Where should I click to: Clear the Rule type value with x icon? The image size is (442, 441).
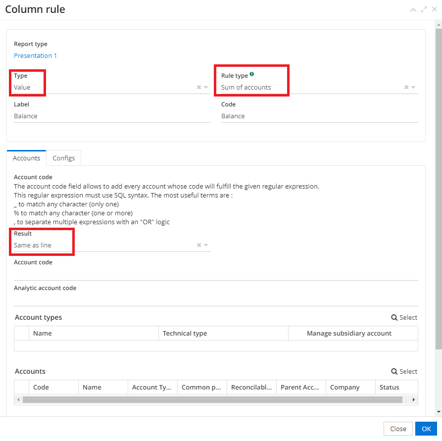click(x=406, y=87)
